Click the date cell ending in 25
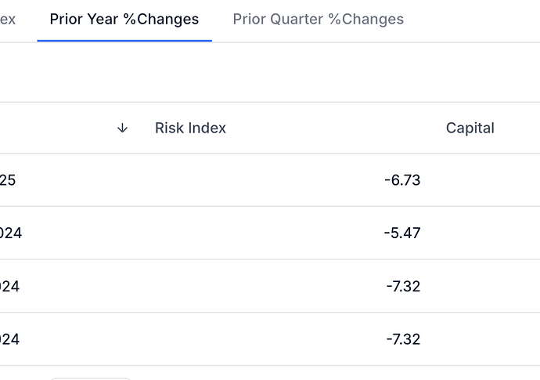The image size is (540, 380). 8,180
